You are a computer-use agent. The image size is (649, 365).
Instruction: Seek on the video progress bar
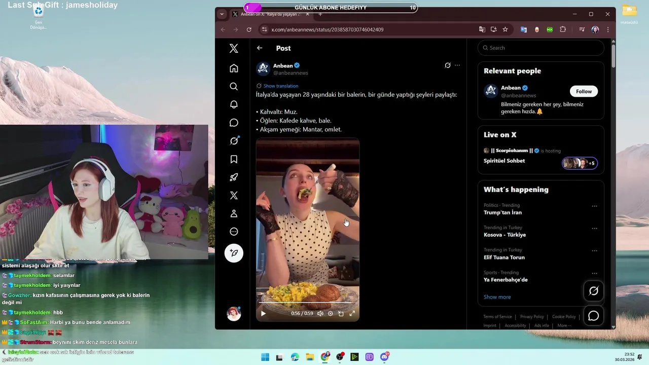tap(307, 303)
